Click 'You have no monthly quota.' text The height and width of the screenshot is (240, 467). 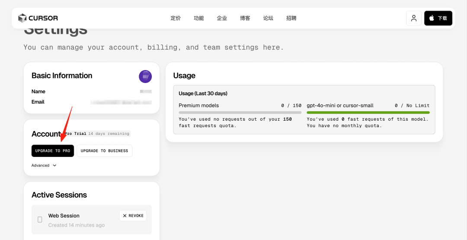click(x=344, y=126)
